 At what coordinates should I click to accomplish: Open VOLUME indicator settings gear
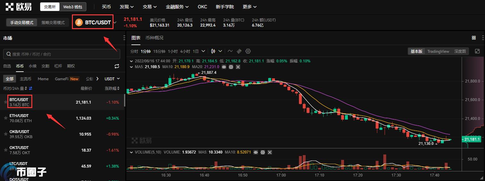[263, 153]
